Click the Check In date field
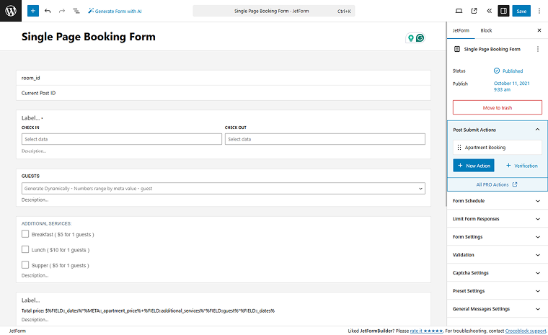This screenshot has width=548, height=335. click(x=122, y=139)
